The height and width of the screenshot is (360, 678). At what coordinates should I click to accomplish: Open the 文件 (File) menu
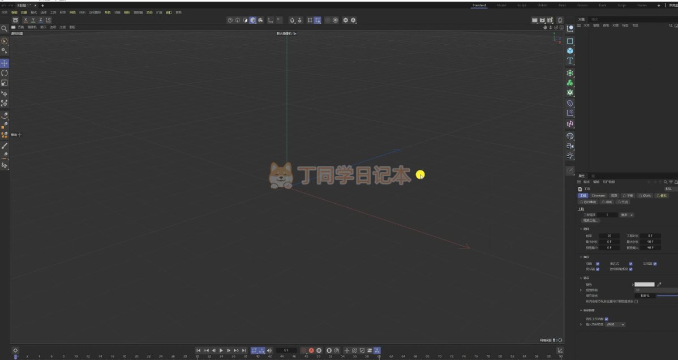tap(5, 12)
